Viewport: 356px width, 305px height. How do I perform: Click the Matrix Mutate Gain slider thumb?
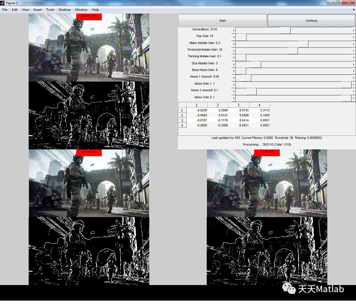point(303,44)
